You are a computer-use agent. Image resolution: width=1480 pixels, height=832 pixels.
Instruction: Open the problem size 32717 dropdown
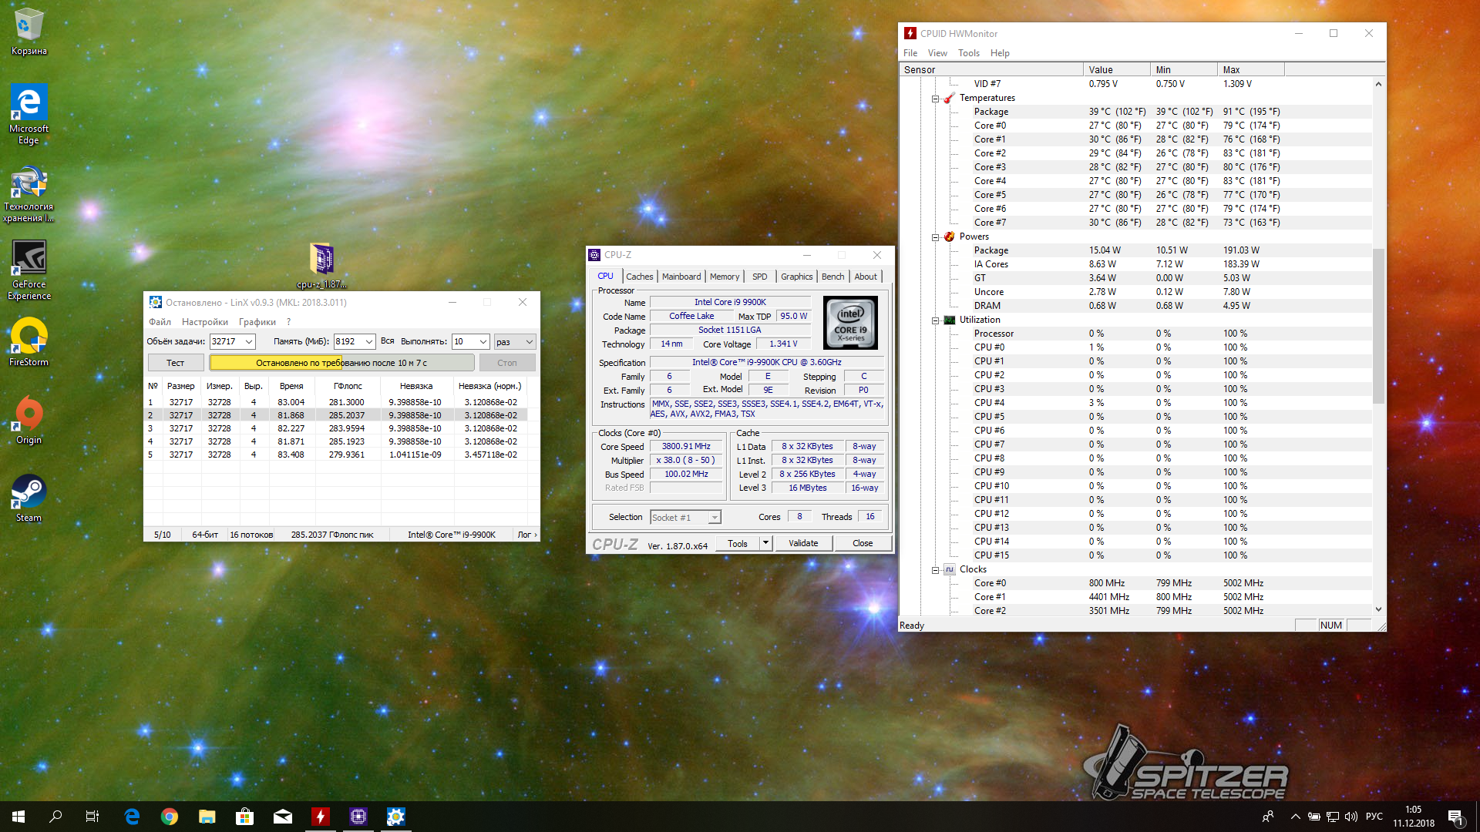pos(249,342)
